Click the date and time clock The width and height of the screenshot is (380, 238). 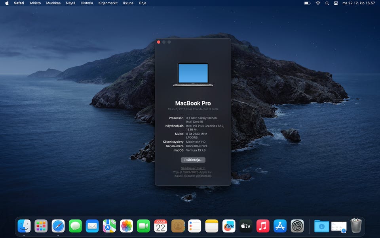click(x=358, y=3)
